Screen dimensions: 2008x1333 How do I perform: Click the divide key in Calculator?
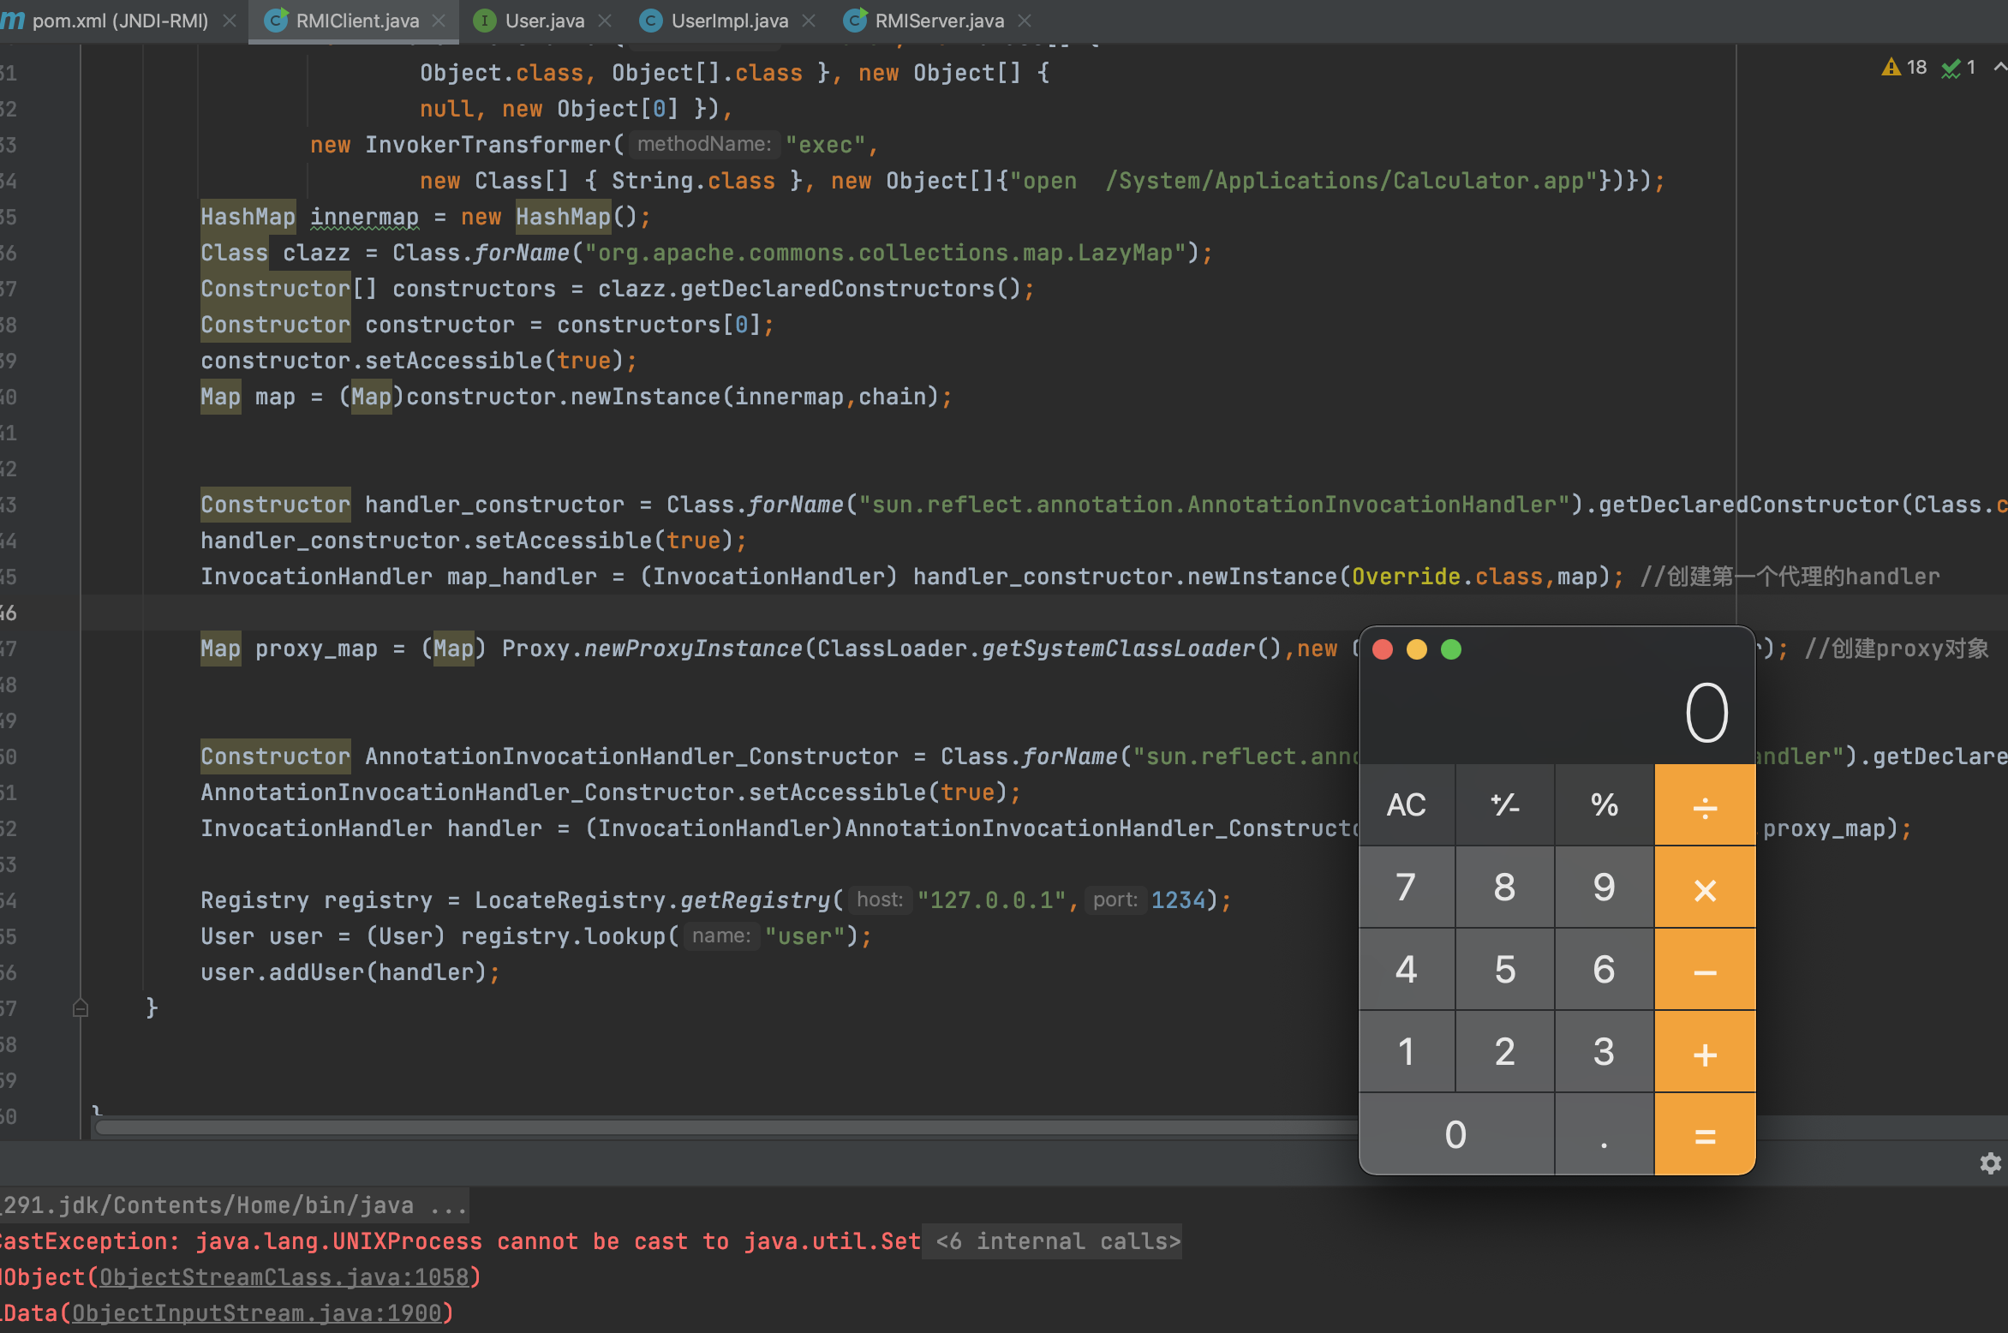click(x=1705, y=804)
